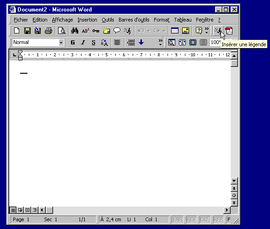Click the Previous page double-arrow button
The height and width of the screenshot is (229, 270).
(x=234, y=188)
